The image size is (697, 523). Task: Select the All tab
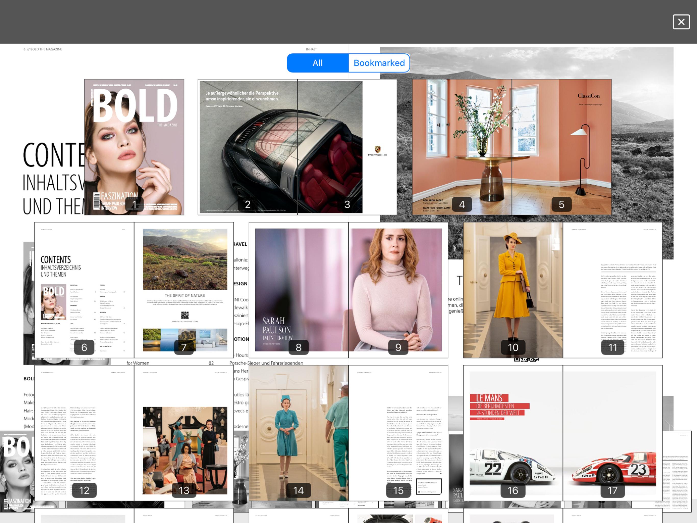[318, 63]
